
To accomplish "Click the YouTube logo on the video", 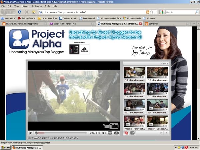I will (111, 126).
